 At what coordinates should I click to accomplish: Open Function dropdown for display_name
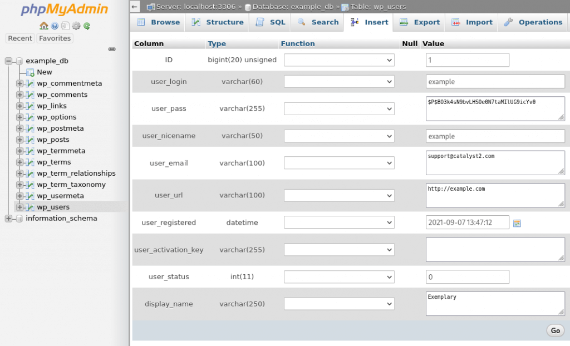coord(339,304)
